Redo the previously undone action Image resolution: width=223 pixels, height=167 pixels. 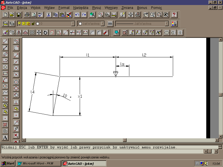click(84, 15)
